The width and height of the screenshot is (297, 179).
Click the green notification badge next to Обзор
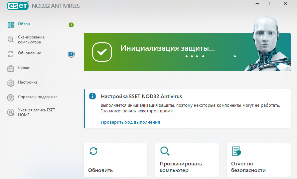pyautogui.click(x=71, y=25)
